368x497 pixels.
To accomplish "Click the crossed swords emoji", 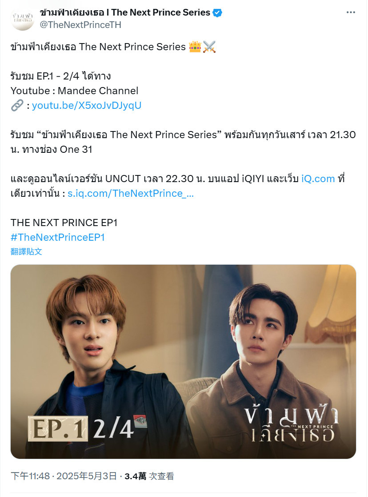I will point(209,47).
